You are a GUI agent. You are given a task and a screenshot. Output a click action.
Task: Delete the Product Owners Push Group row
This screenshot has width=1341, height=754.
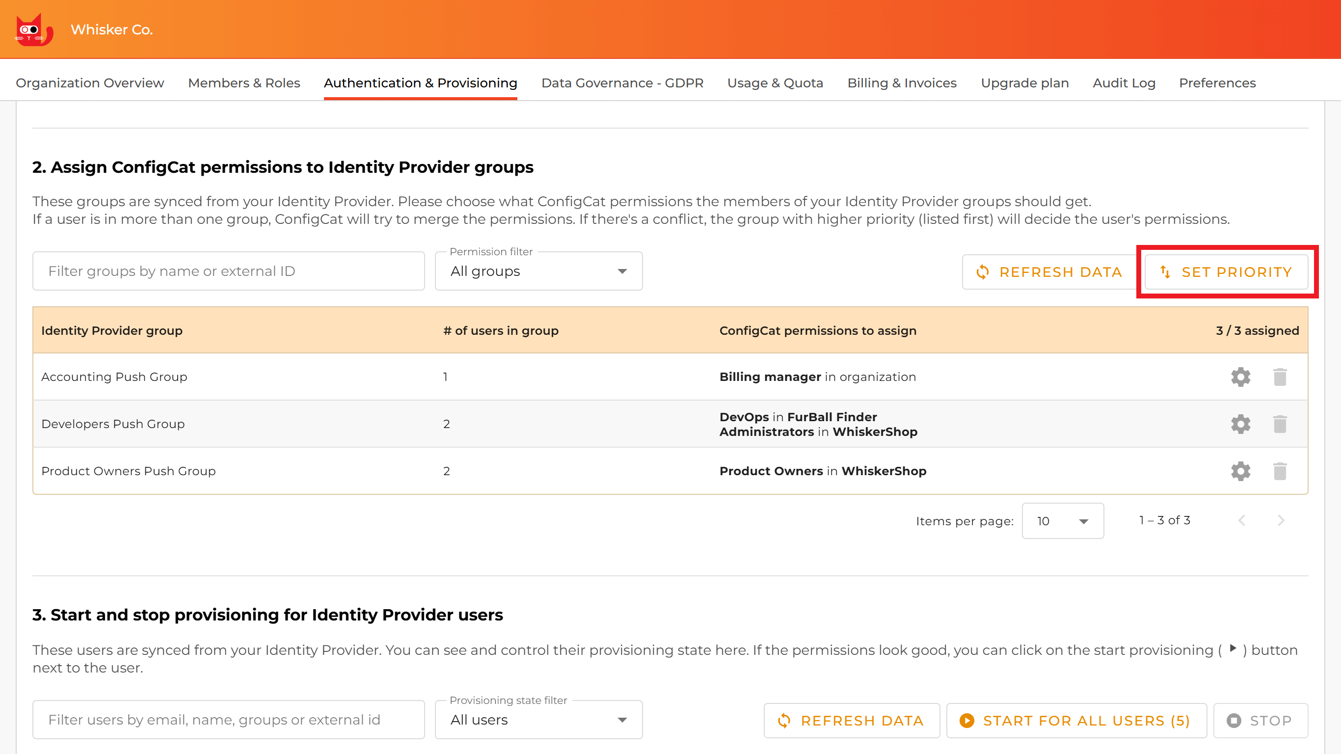[x=1281, y=471]
